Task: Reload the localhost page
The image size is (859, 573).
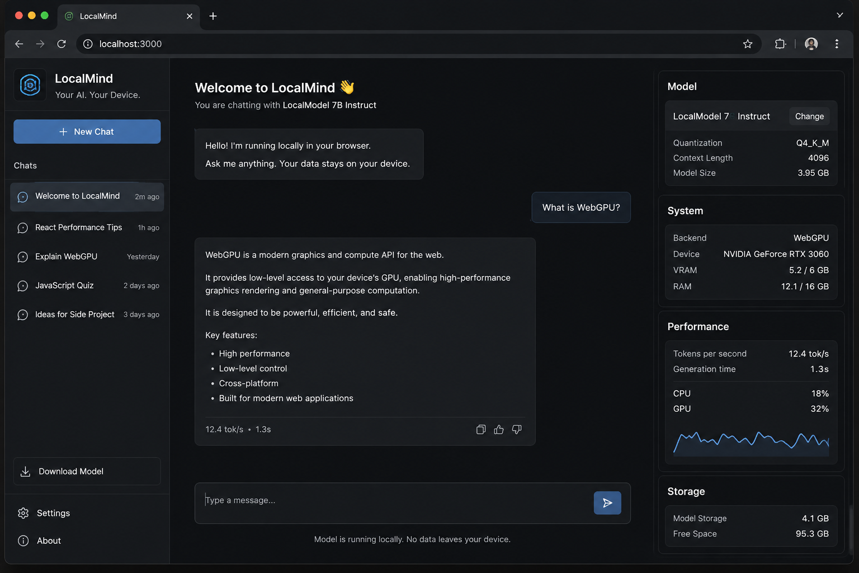Action: click(x=62, y=44)
